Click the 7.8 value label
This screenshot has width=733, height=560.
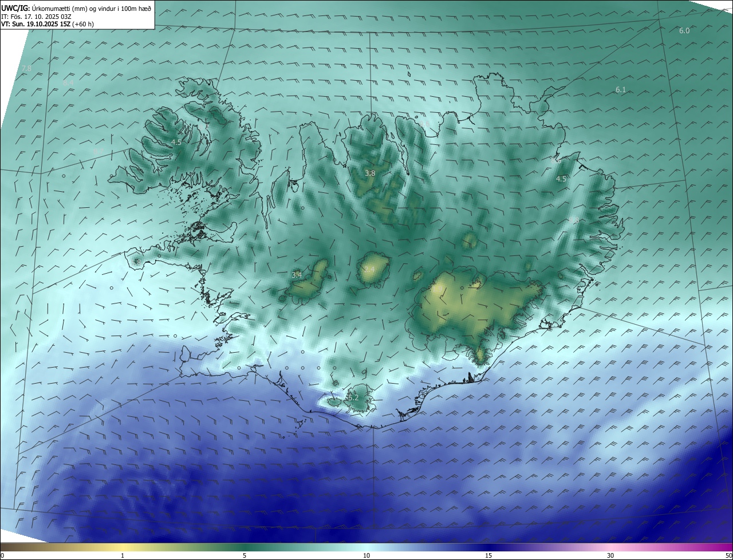click(26, 69)
